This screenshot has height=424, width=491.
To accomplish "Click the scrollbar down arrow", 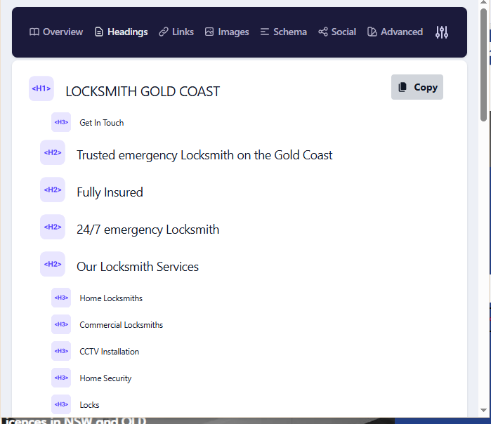I will click(483, 410).
